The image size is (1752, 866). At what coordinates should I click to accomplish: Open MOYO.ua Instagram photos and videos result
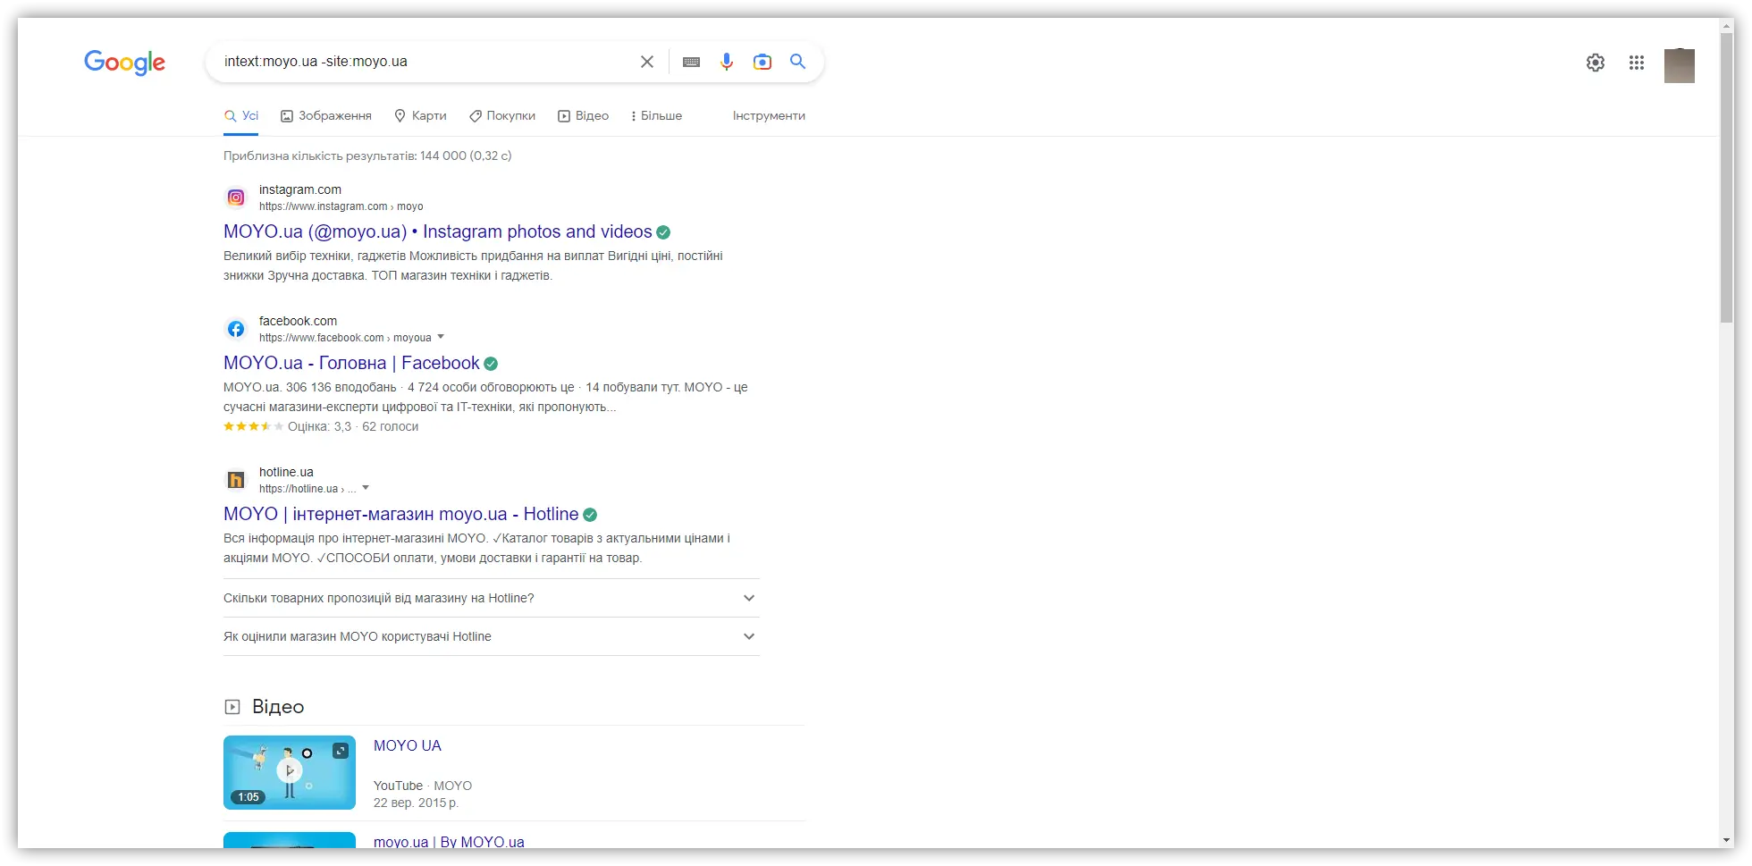click(438, 231)
